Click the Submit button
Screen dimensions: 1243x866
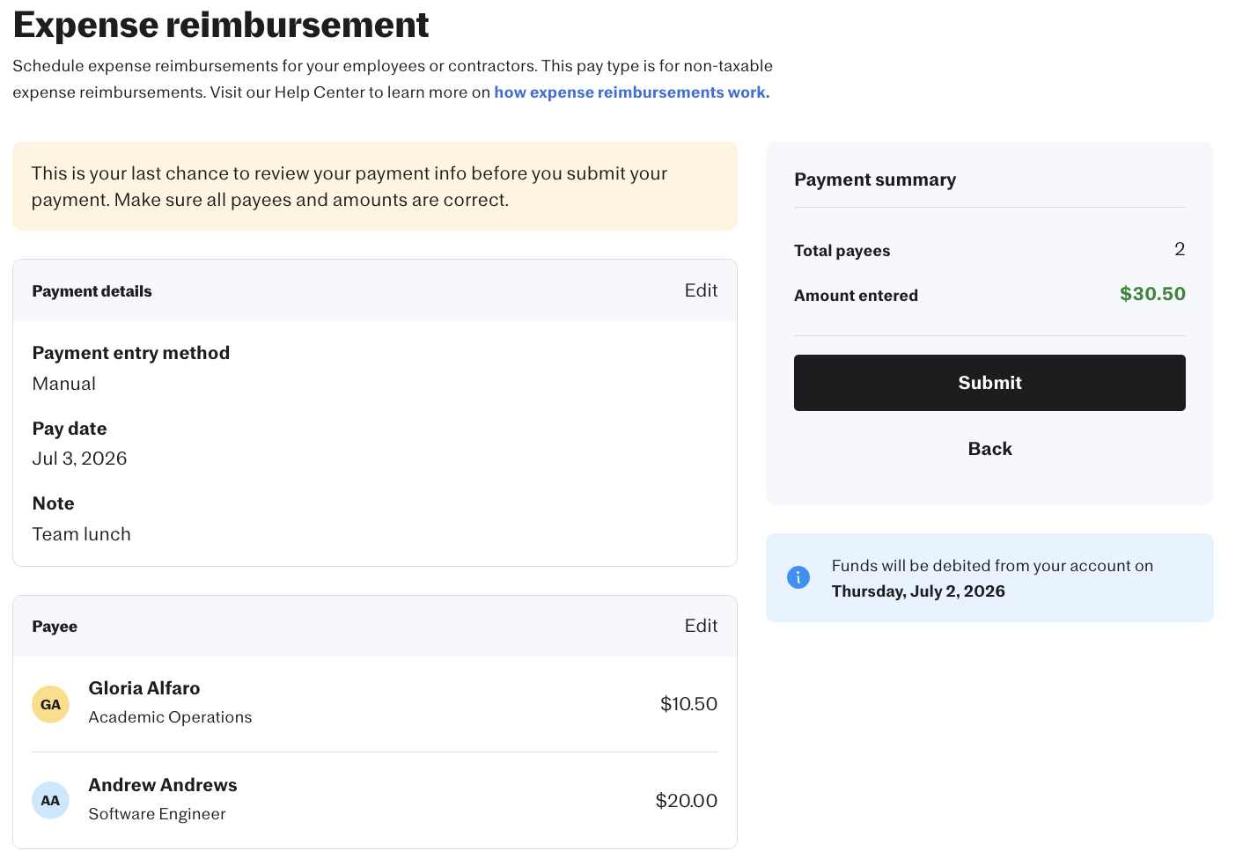click(989, 383)
